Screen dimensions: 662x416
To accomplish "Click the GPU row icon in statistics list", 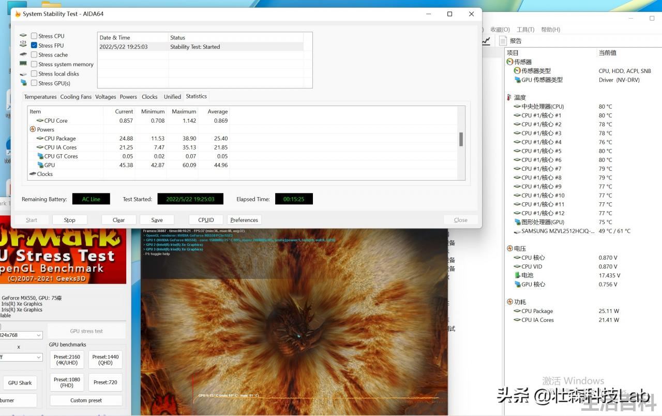I will [x=40, y=165].
